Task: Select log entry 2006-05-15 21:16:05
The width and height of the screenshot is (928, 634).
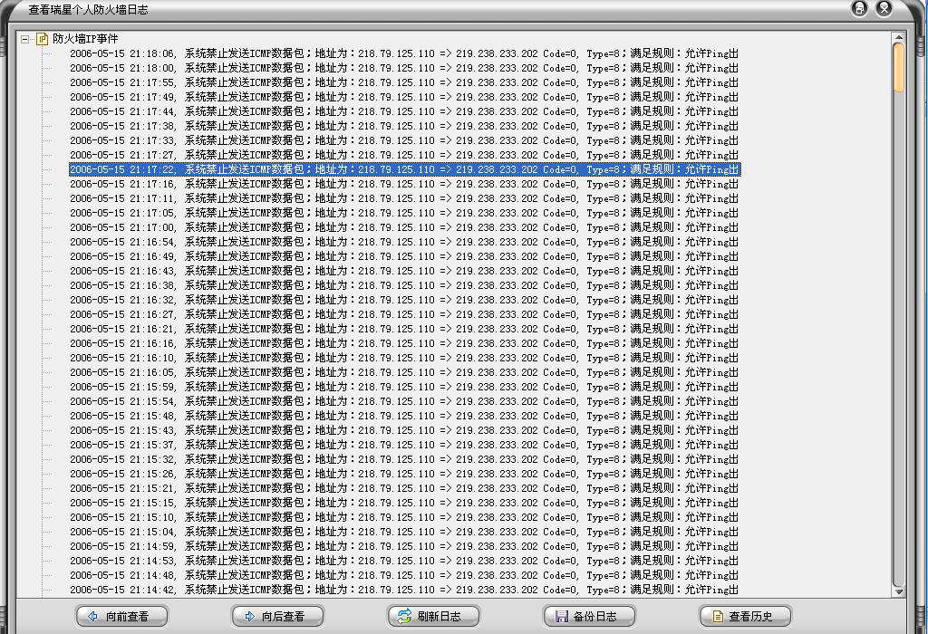Action: (405, 372)
